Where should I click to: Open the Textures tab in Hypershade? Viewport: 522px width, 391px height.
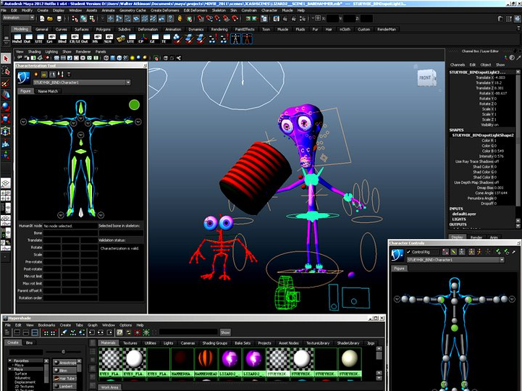[130, 343]
